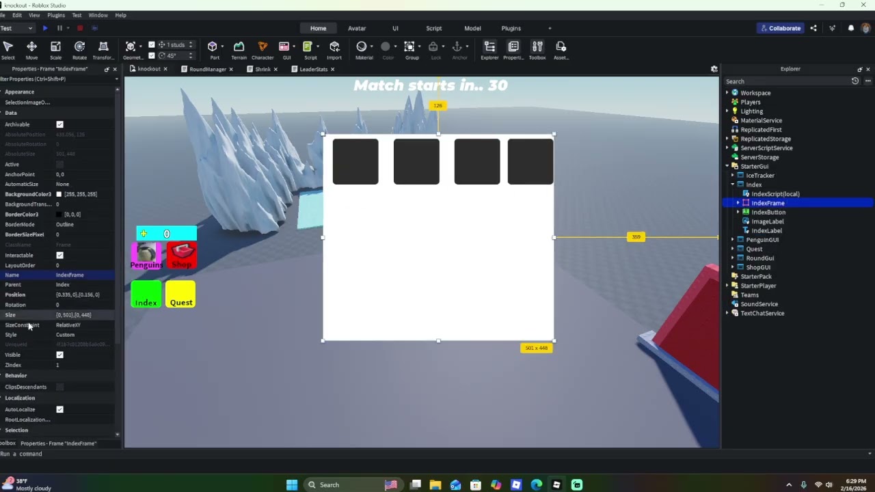Expand the IndexButton node
The width and height of the screenshot is (875, 492).
[x=738, y=212]
